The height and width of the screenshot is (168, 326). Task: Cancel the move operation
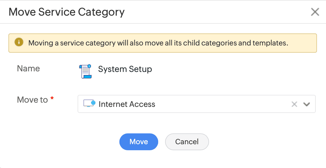(x=187, y=142)
